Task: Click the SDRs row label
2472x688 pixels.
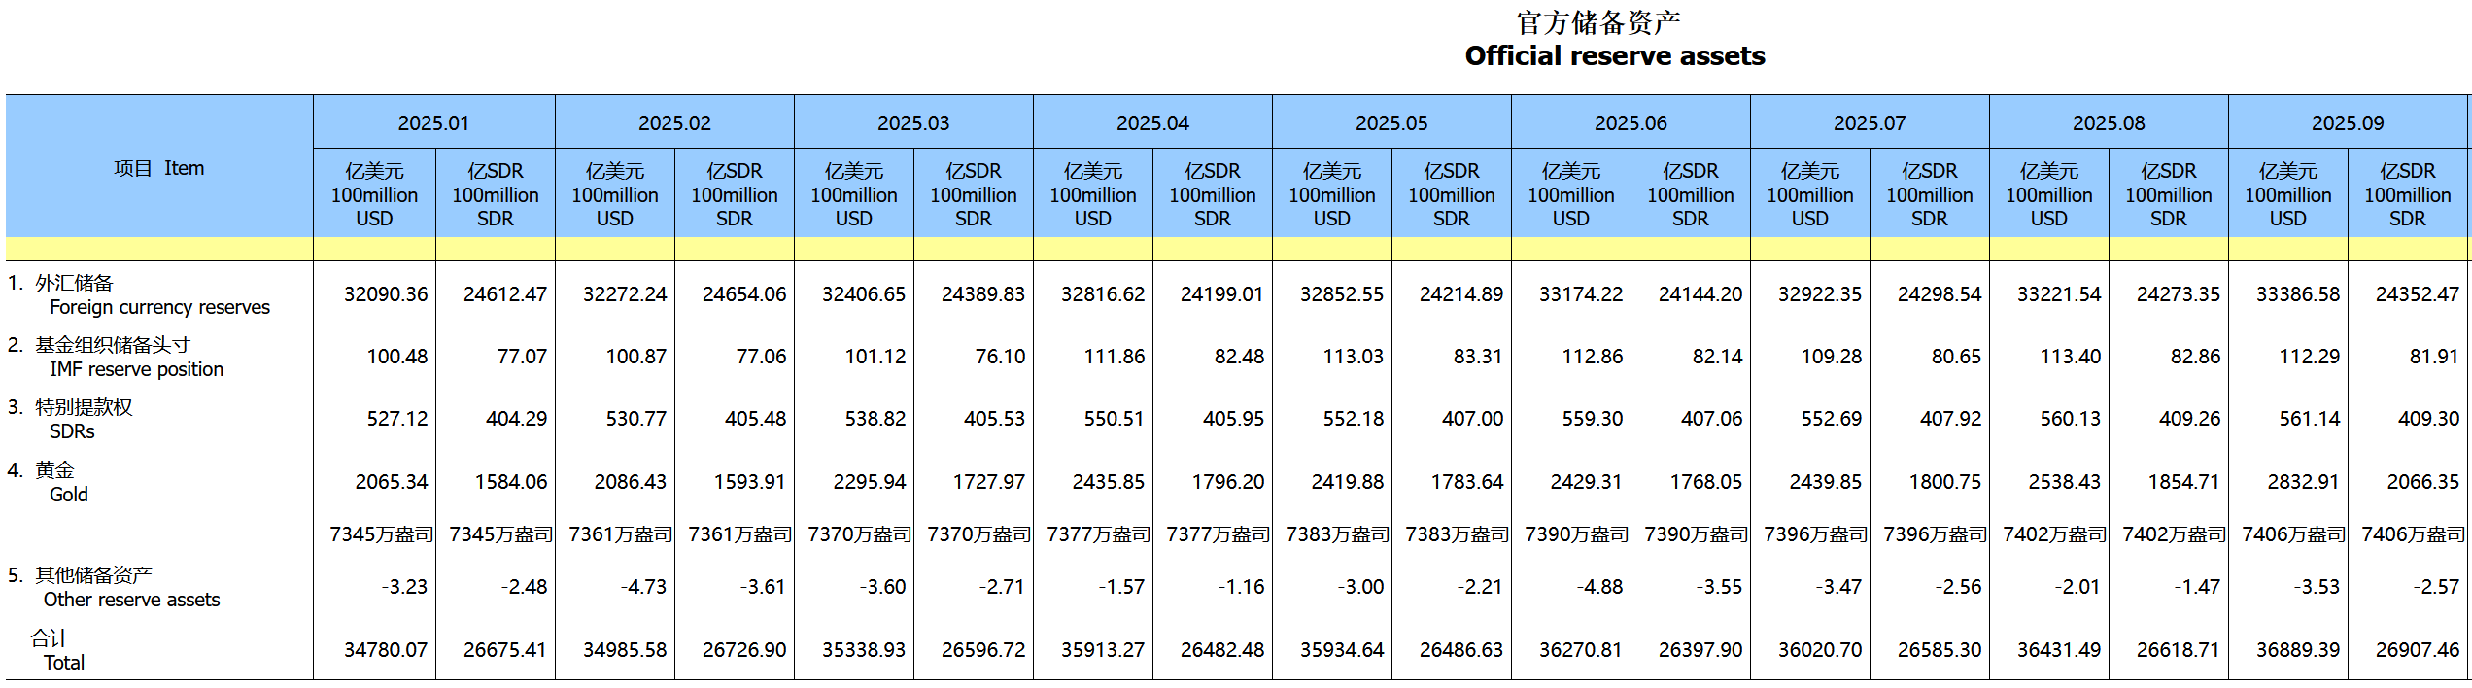Action: click(x=72, y=431)
